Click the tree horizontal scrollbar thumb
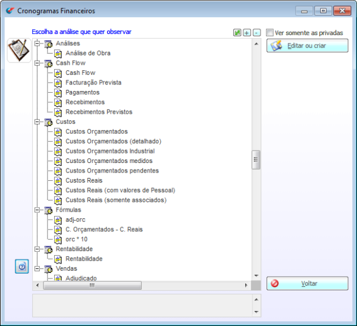The image size is (357, 326). point(92,286)
